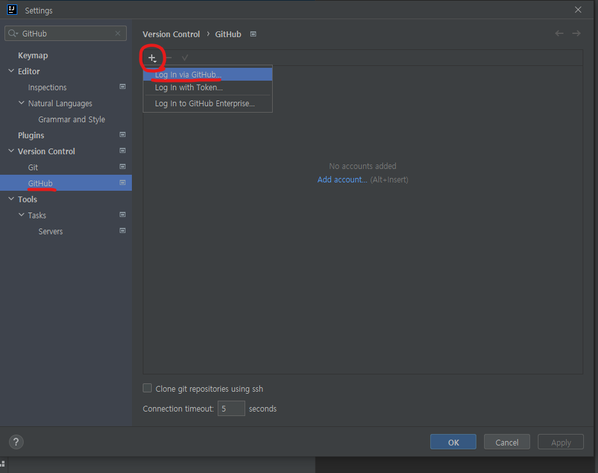This screenshot has width=598, height=473.
Task: Click project icon next to Inspections
Action: click(x=122, y=87)
